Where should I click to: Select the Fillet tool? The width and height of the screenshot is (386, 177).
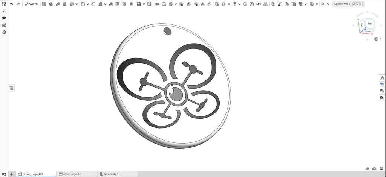pyautogui.click(x=83, y=4)
